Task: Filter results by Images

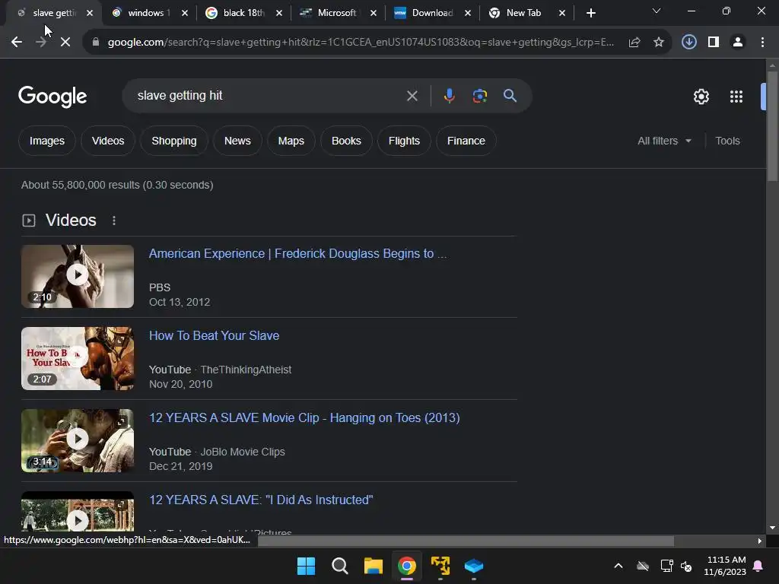Action: (x=46, y=141)
